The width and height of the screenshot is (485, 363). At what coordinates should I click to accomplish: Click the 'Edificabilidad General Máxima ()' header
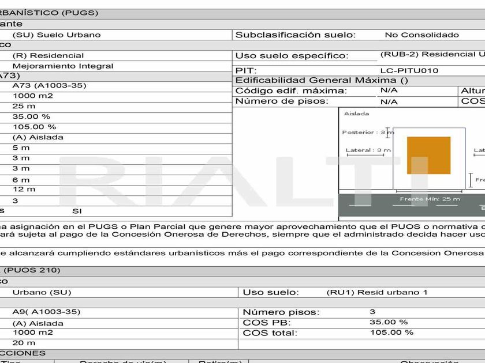pos(322,81)
